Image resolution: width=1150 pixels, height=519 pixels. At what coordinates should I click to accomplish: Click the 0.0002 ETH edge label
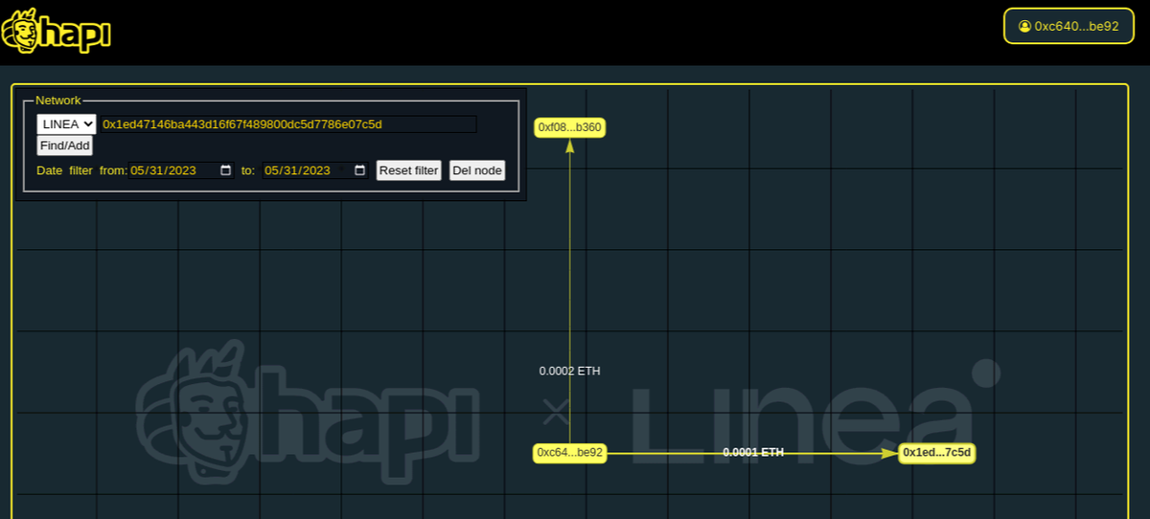tap(569, 372)
